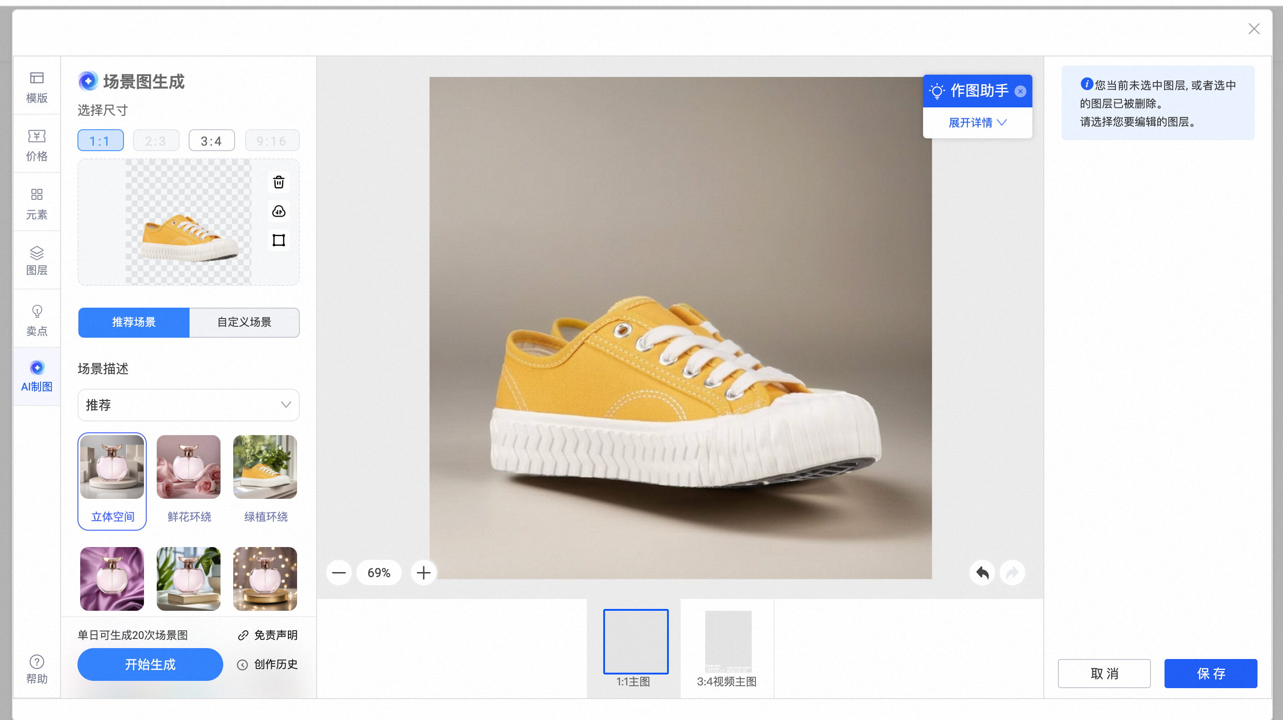Viewport: 1283px width, 720px height.
Task: Click the cloud upload icon beside shoe preview
Action: coord(279,212)
